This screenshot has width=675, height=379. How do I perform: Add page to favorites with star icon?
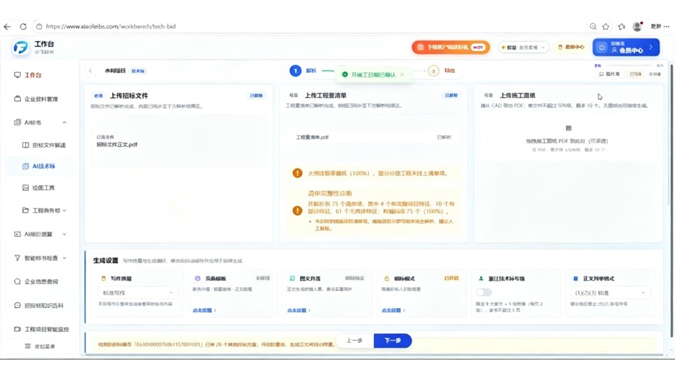click(x=606, y=26)
